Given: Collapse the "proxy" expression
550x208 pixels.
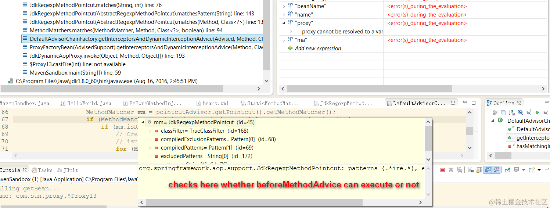Looking at the screenshot, I should pyautogui.click(x=284, y=23).
